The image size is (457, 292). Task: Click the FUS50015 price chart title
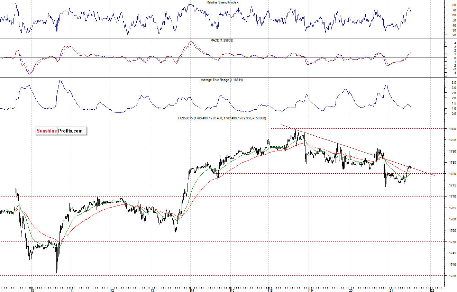(x=222, y=118)
